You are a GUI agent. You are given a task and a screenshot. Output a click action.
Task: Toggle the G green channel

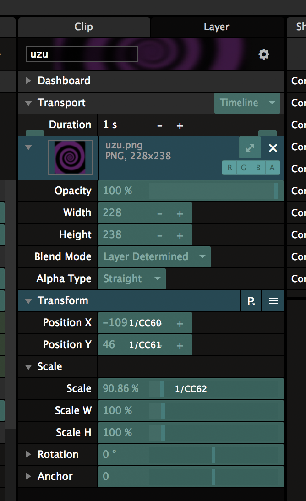point(244,168)
